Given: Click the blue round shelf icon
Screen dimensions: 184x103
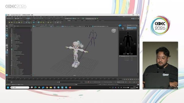Looking at the screenshot, I should click(x=34, y=22).
